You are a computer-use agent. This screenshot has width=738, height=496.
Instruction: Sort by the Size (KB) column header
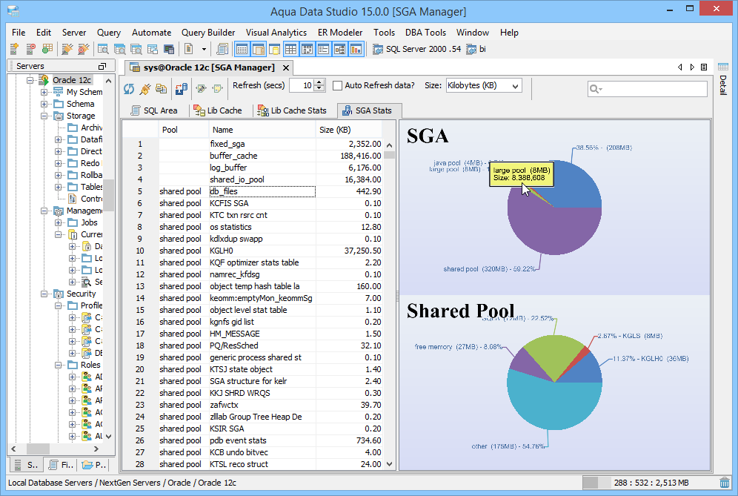point(348,130)
